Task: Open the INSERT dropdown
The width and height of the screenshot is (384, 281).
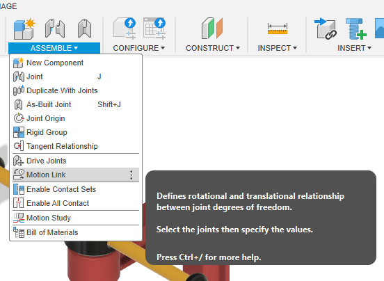Action: (x=354, y=48)
